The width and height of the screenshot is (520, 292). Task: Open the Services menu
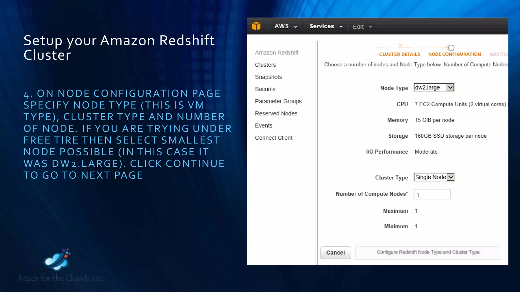326,26
